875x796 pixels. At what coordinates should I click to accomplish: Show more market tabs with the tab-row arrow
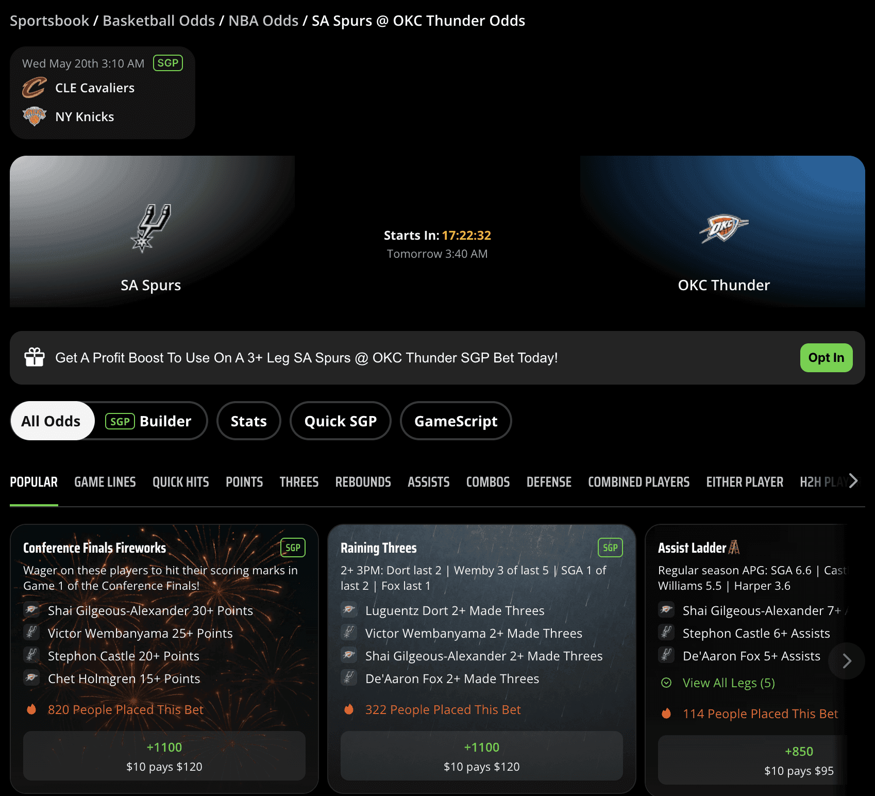point(853,481)
